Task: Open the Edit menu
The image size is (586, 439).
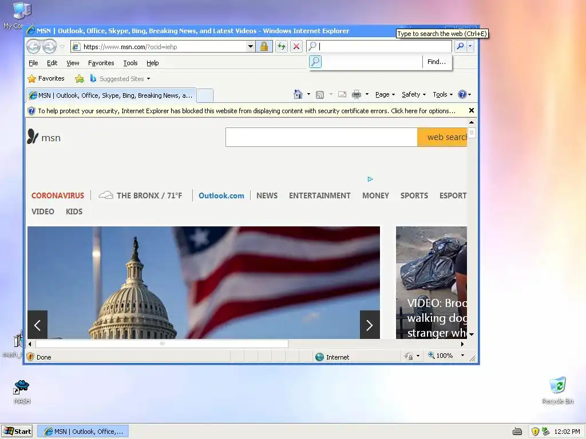Action: click(x=52, y=63)
